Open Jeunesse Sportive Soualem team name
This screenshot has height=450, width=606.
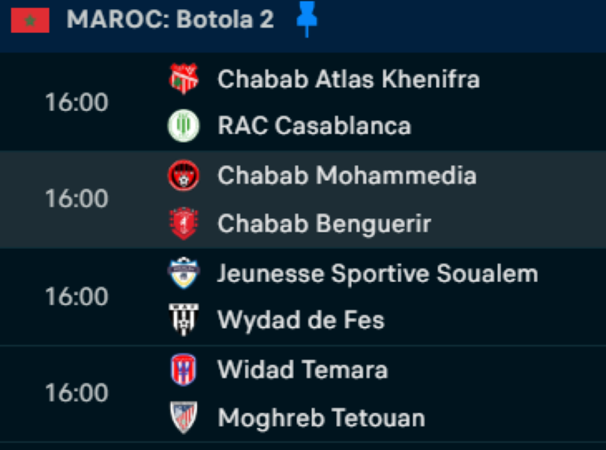(377, 273)
